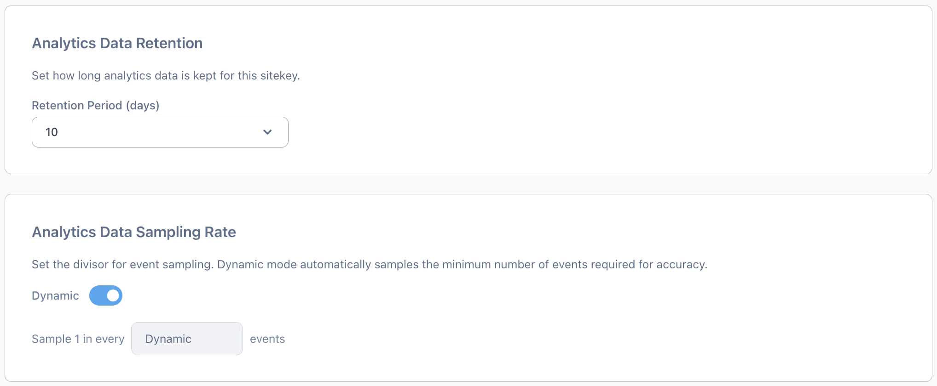
Task: Open the Retention Period days dropdown
Action: pos(160,132)
